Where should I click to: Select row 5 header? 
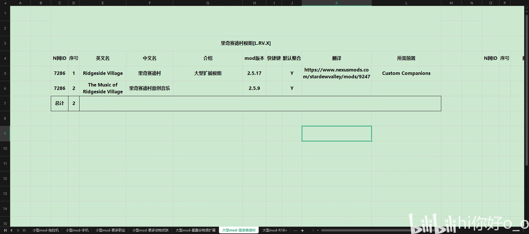pos(5,73)
